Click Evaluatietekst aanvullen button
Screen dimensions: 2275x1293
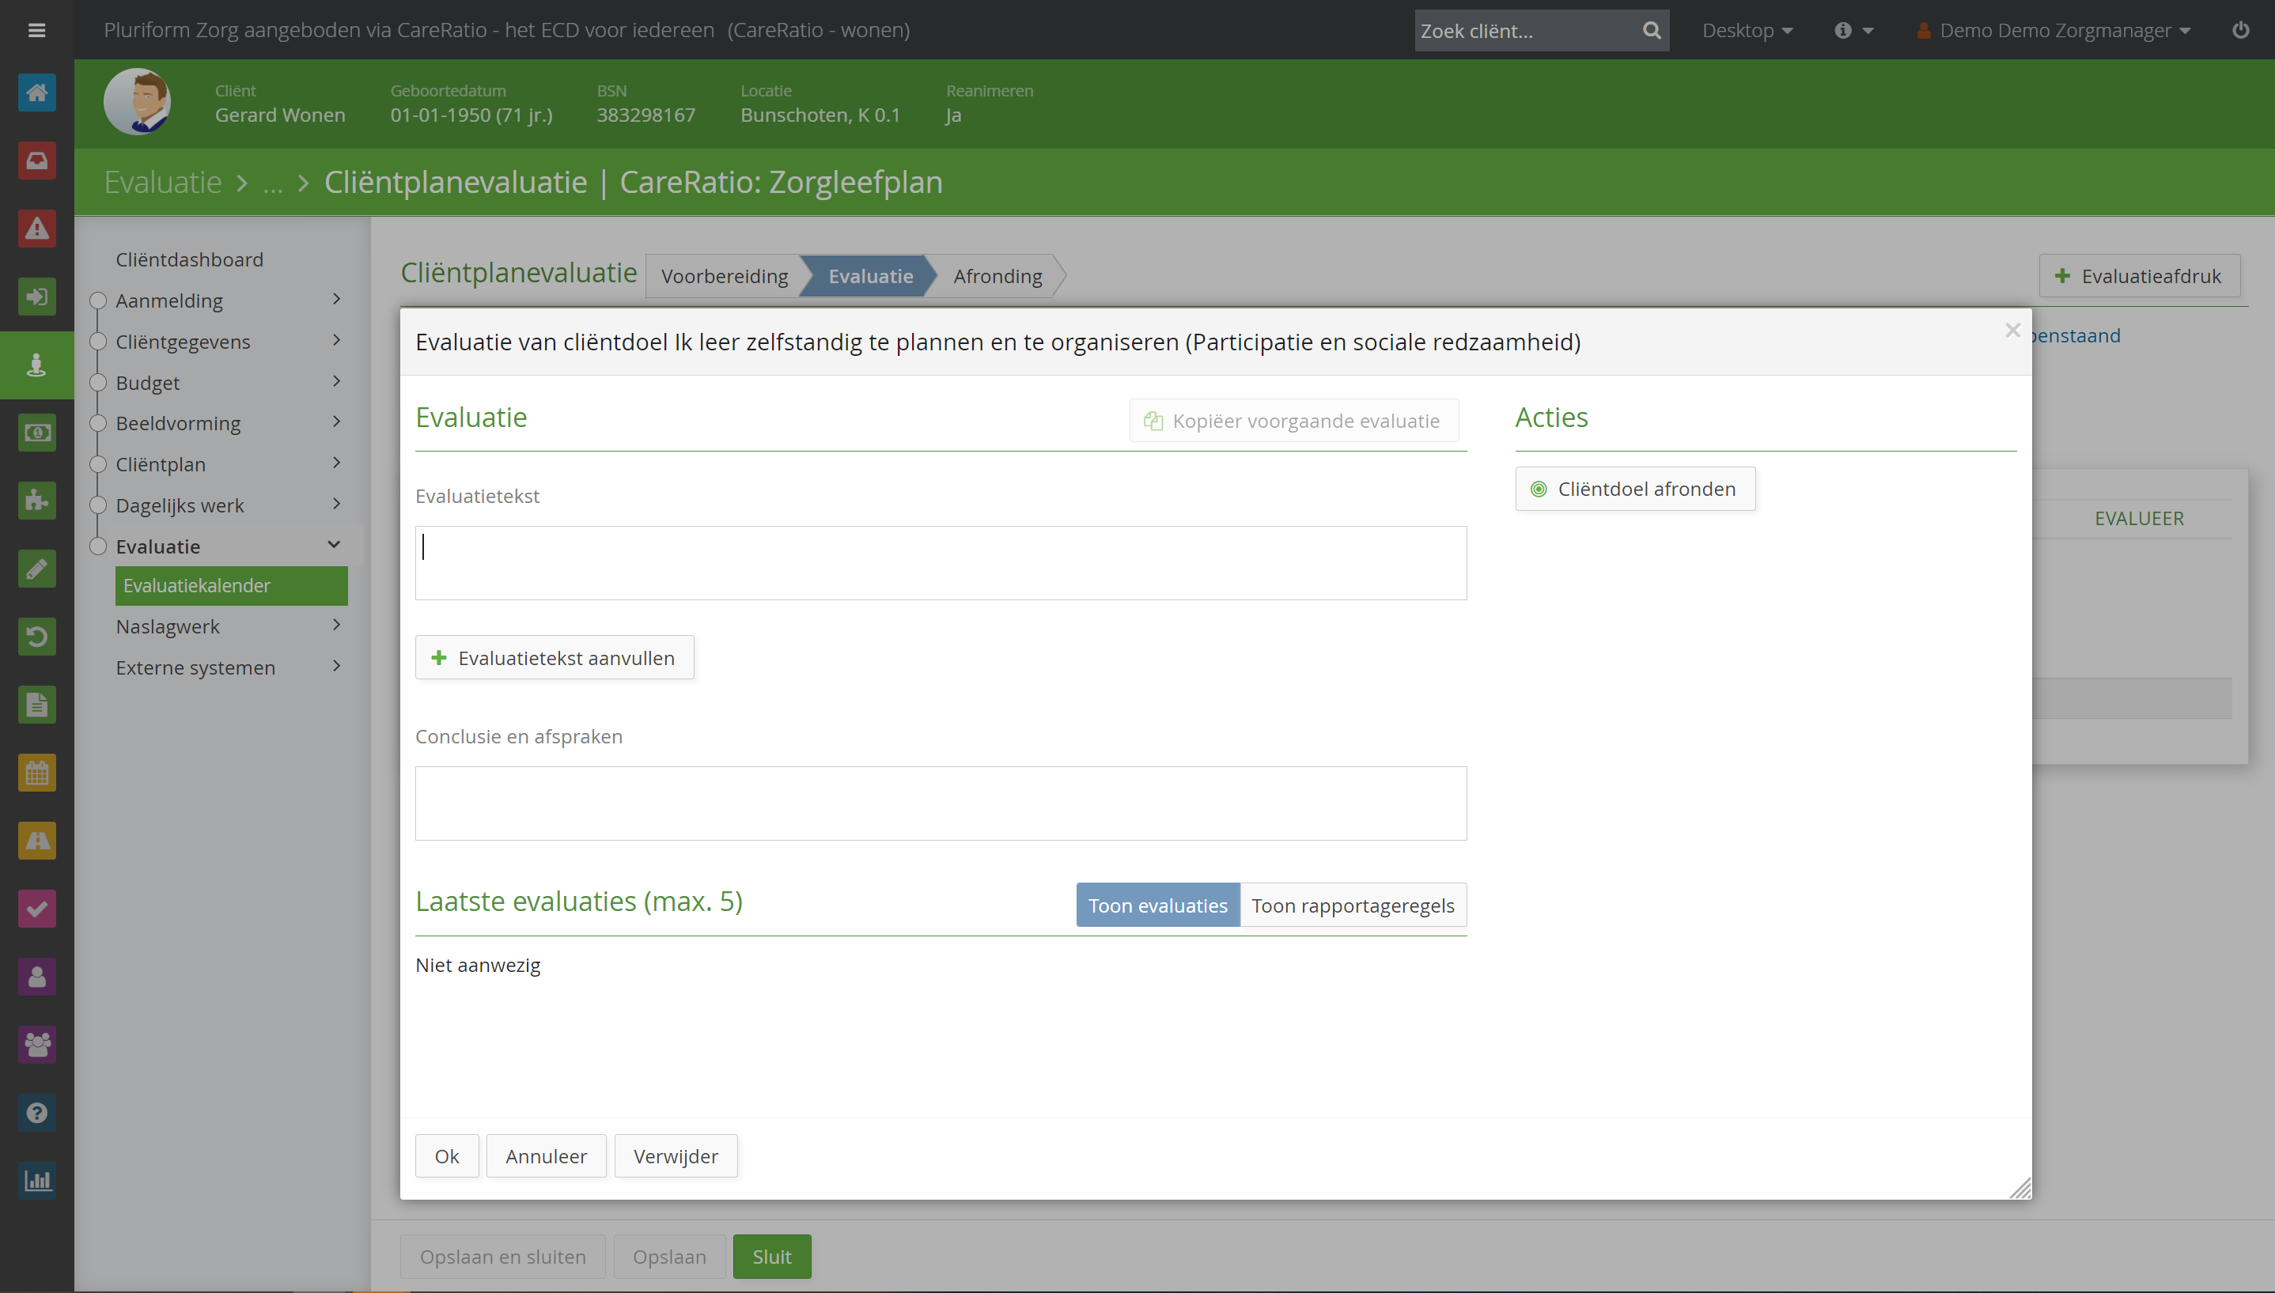(x=554, y=657)
